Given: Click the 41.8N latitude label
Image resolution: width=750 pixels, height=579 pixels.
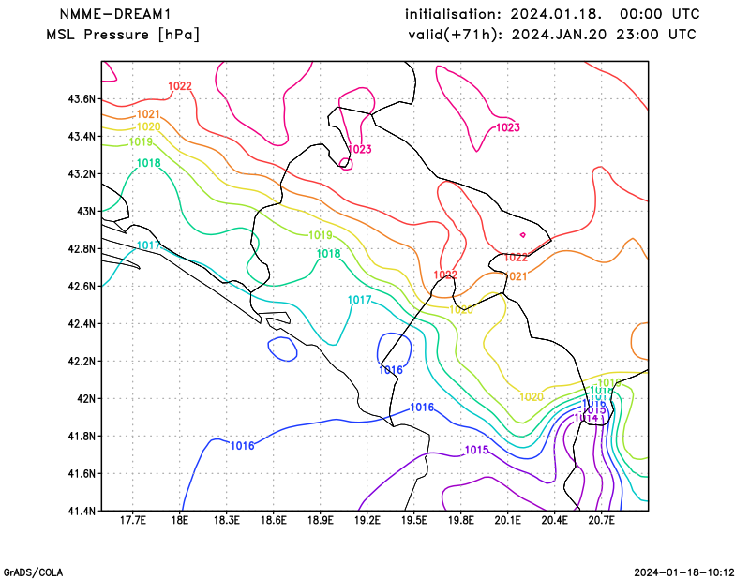Looking at the screenshot, I should point(82,436).
